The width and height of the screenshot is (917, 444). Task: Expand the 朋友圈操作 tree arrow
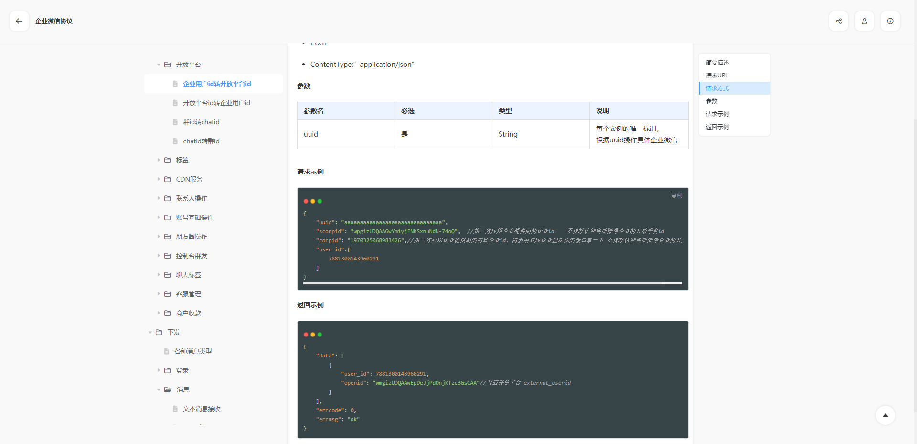coord(159,237)
